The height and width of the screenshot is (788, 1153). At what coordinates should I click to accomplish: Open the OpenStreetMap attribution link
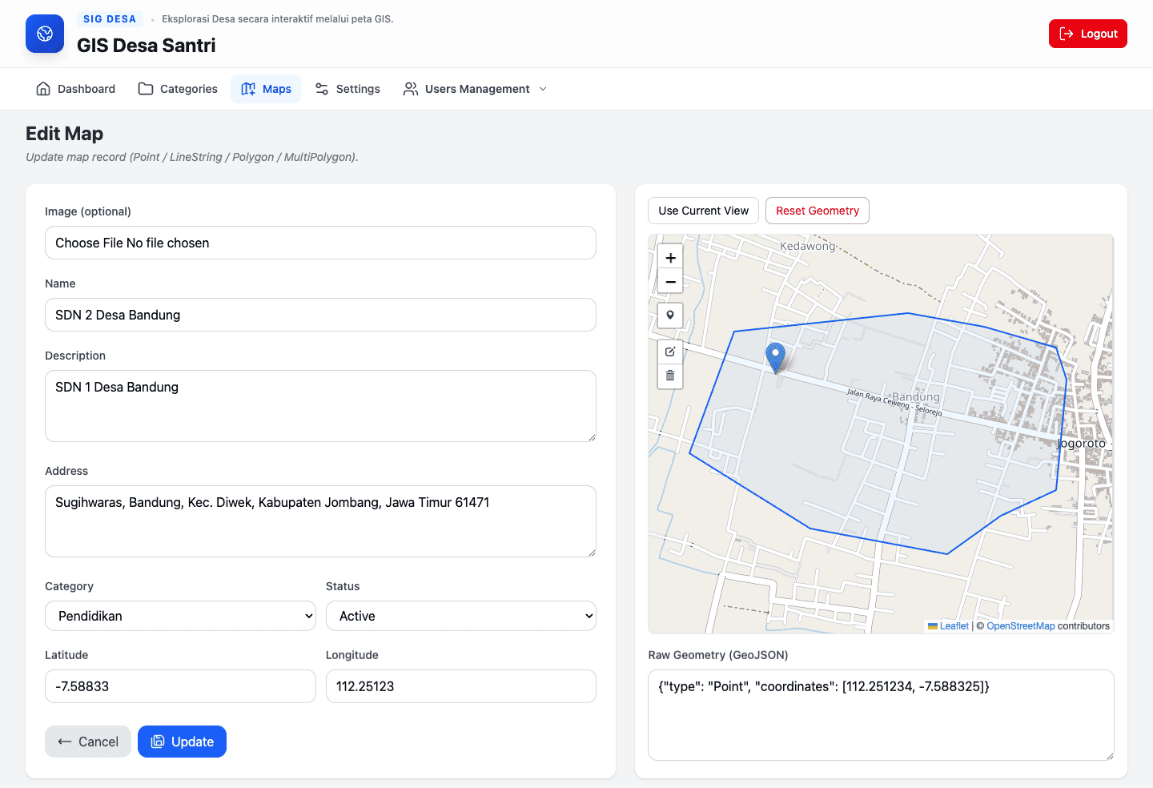coord(1020,626)
